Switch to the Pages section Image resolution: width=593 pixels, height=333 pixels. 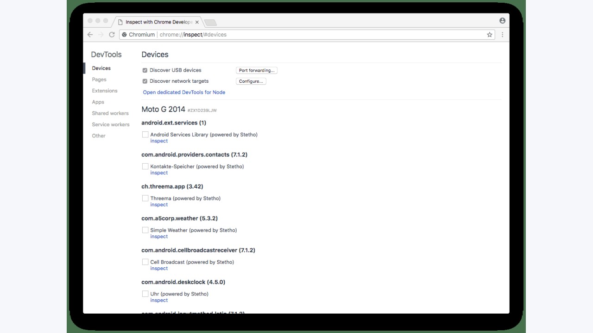point(99,80)
